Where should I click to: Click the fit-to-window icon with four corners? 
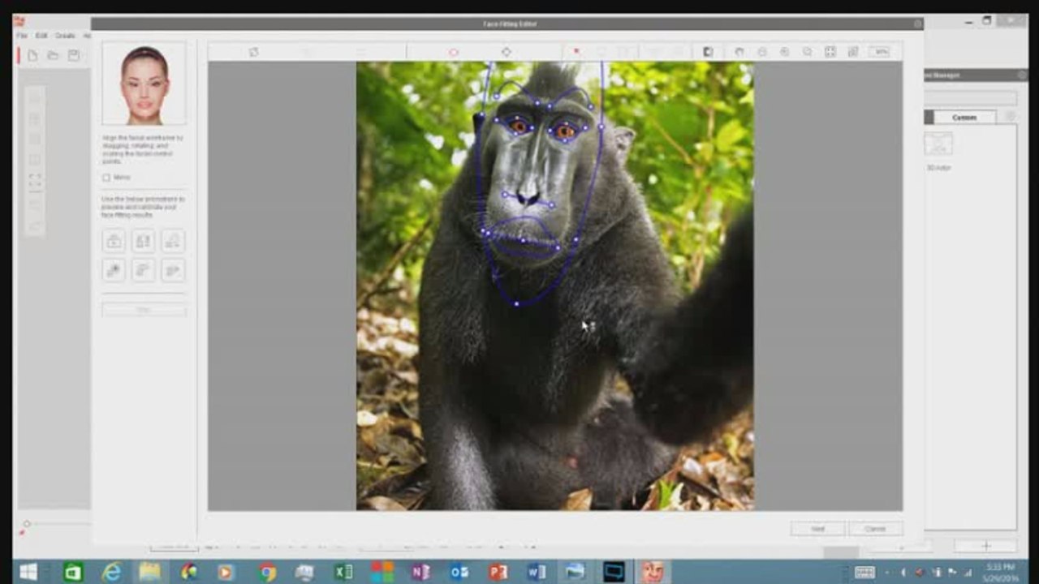tap(830, 52)
